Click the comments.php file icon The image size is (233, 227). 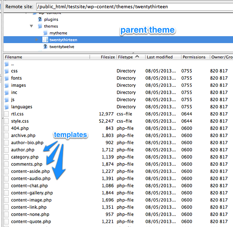pos(7,164)
